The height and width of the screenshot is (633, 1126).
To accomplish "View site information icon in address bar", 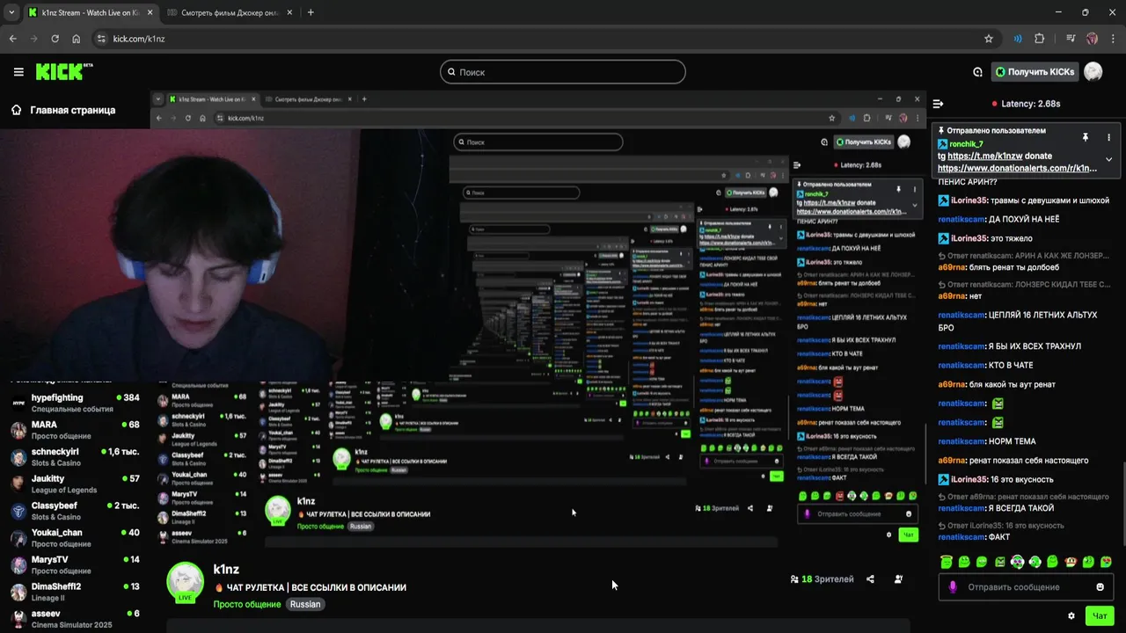I will 101,39.
